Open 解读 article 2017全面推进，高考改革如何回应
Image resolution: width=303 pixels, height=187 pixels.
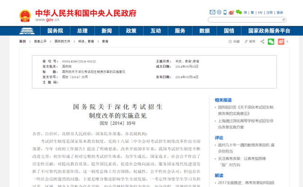246,183
